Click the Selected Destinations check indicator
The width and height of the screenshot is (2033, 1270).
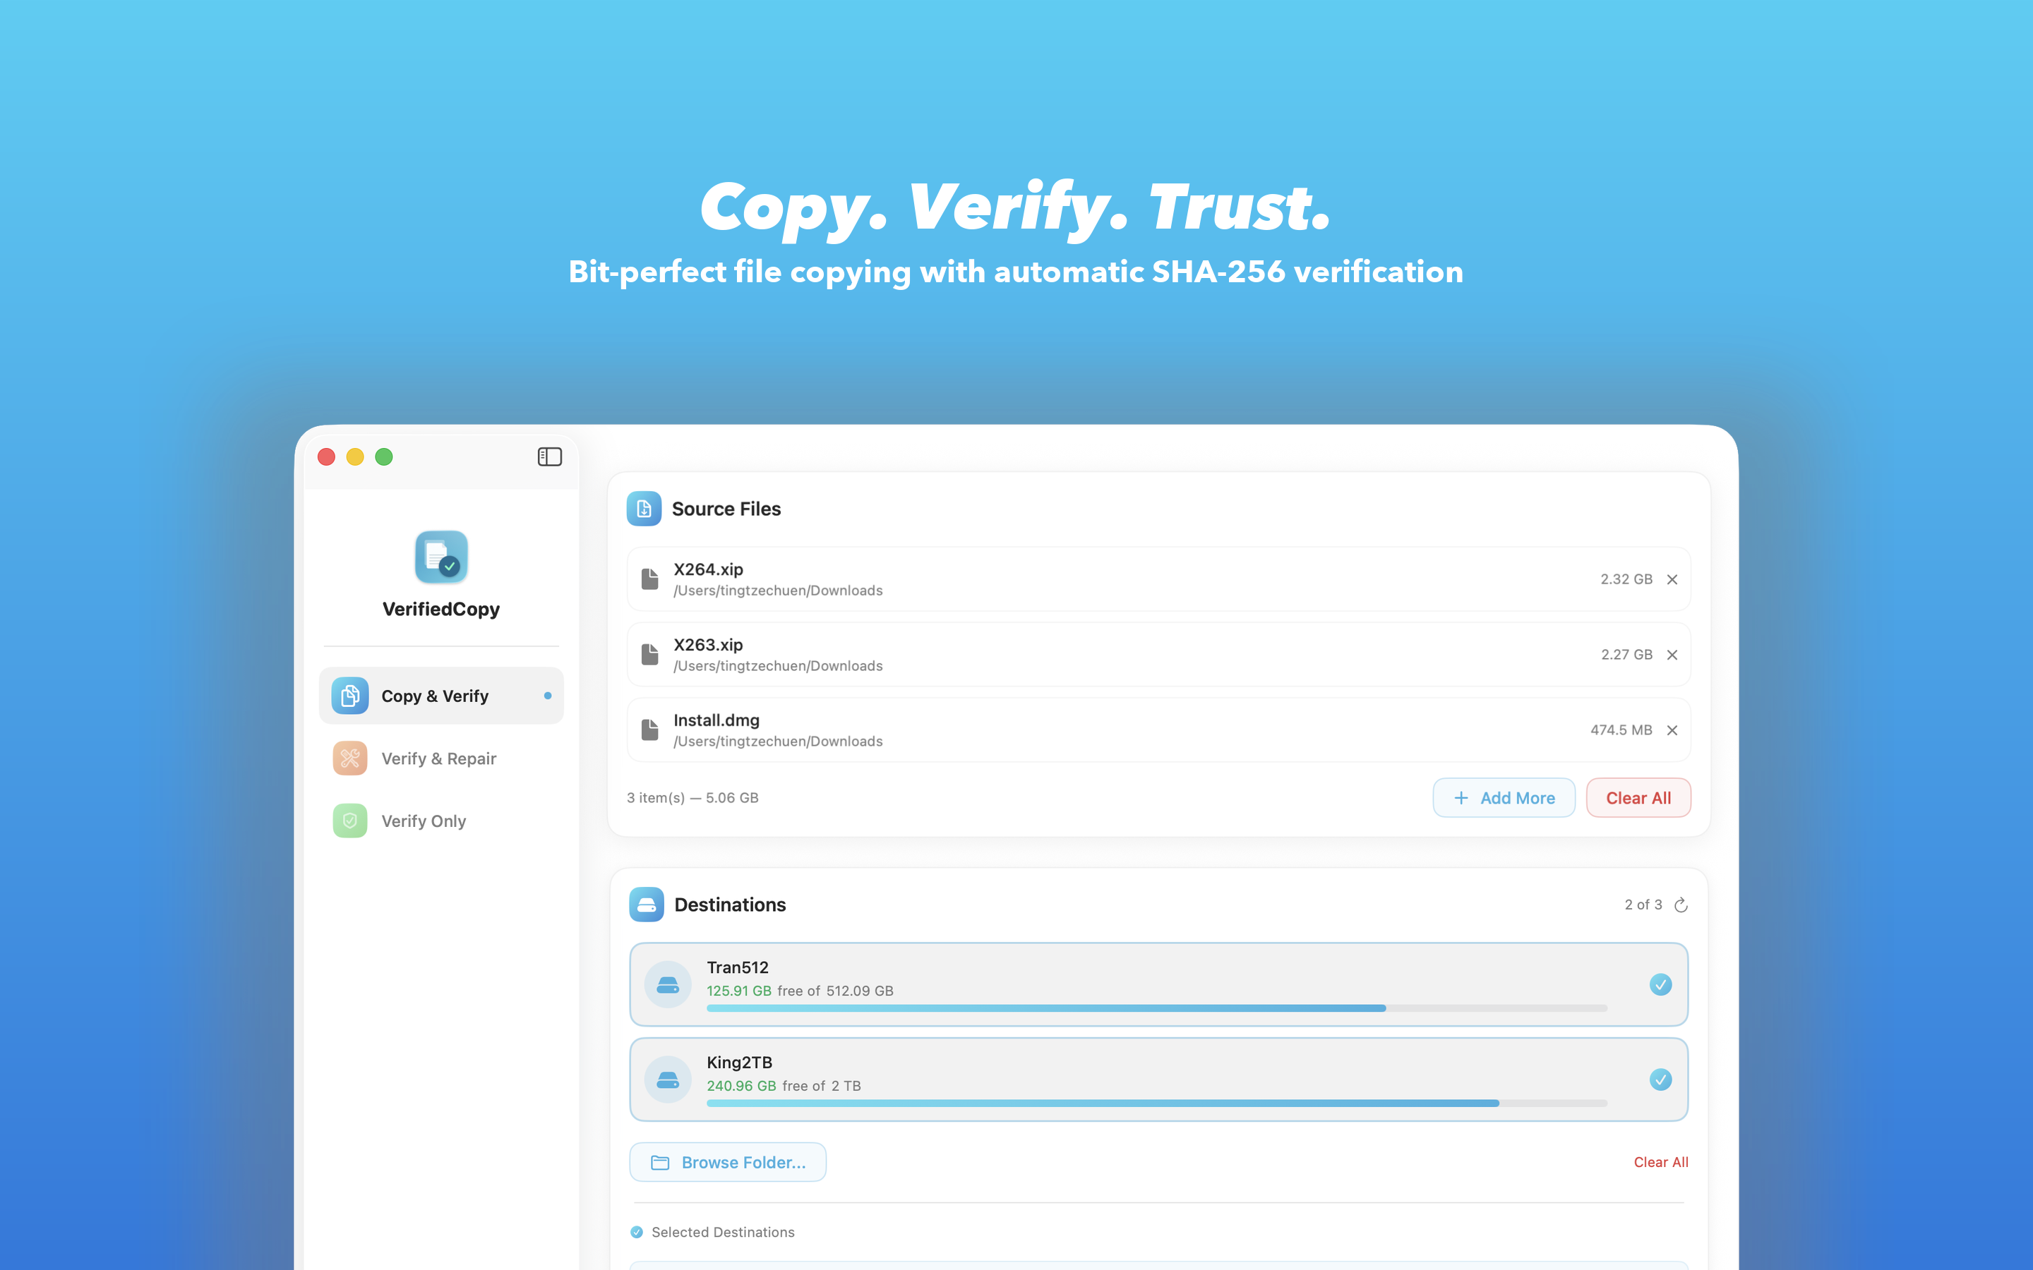click(636, 1231)
